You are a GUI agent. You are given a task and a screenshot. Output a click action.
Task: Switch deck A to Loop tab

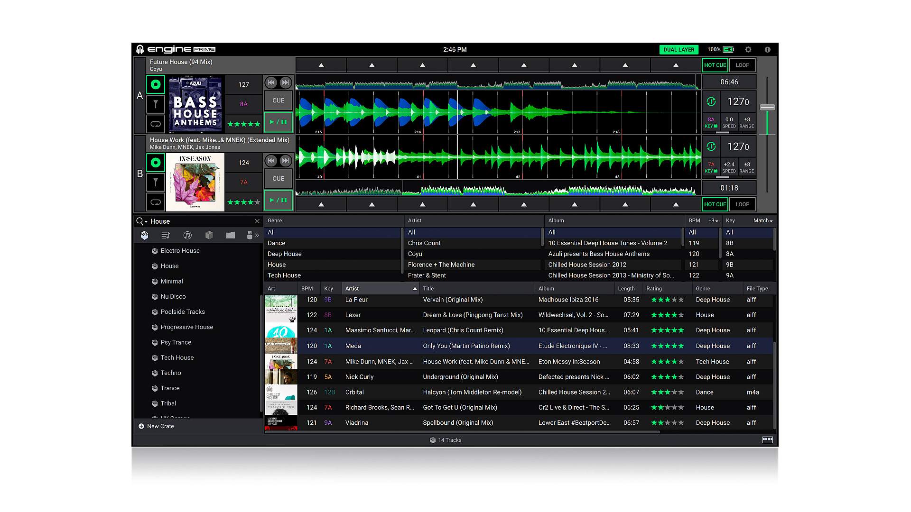click(x=742, y=65)
